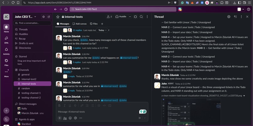
Task: Toggle inline code formatting in the composer
Action: tap(105, 106)
